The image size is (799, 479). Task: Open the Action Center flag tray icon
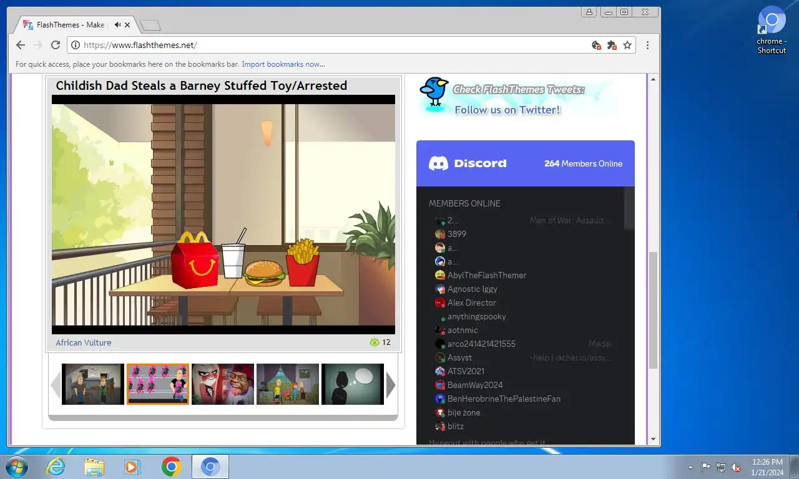pyautogui.click(x=705, y=467)
